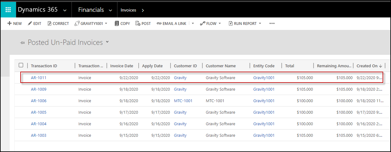Click the 9/22/2020 invoice date in AR-1011 row
This screenshot has width=391, height=152.
pyautogui.click(x=129, y=78)
